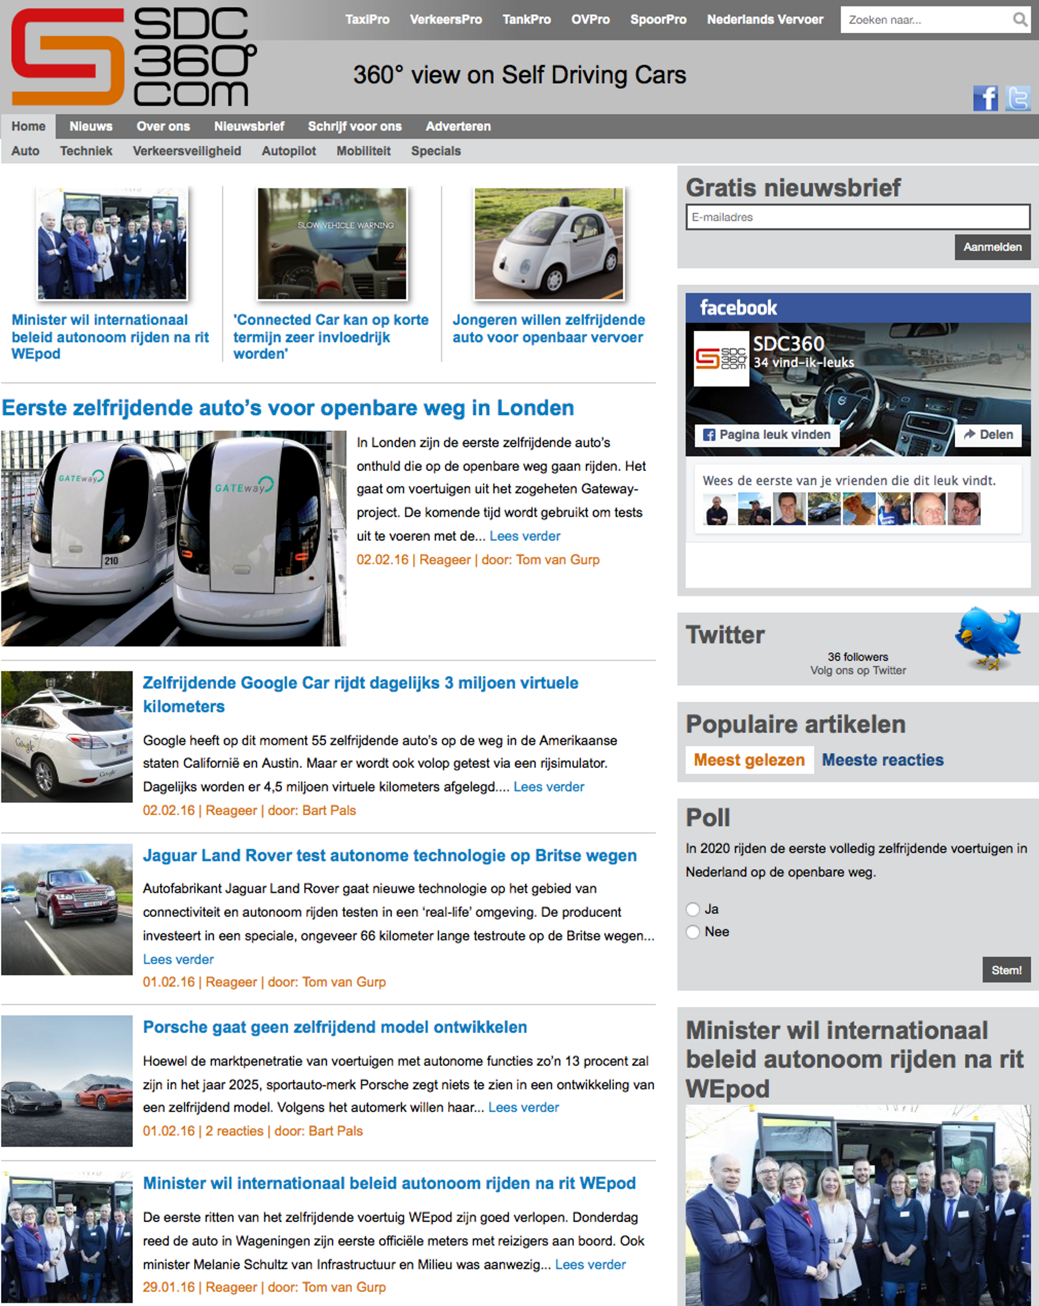Open the Home menu tab

28,126
